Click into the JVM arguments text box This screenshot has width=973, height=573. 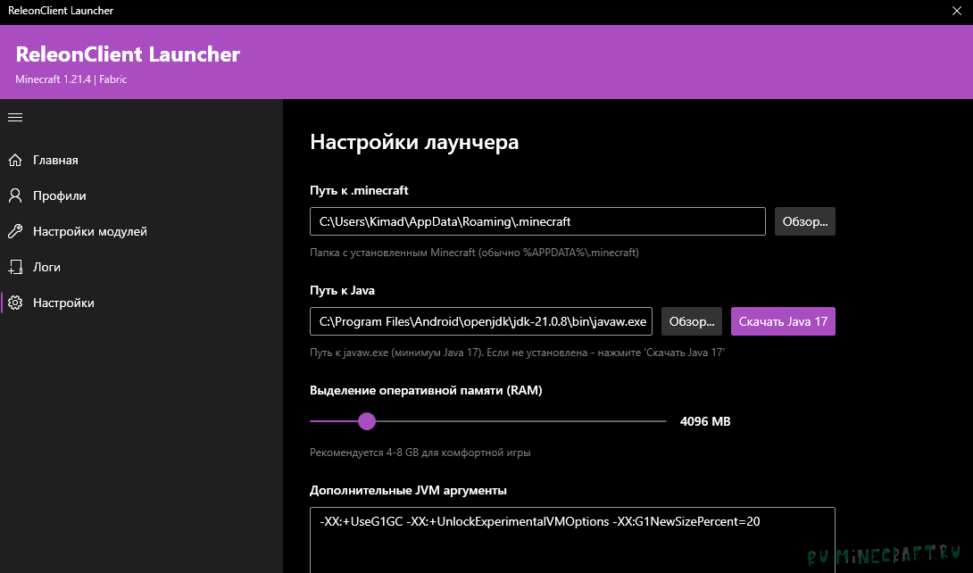coord(572,540)
